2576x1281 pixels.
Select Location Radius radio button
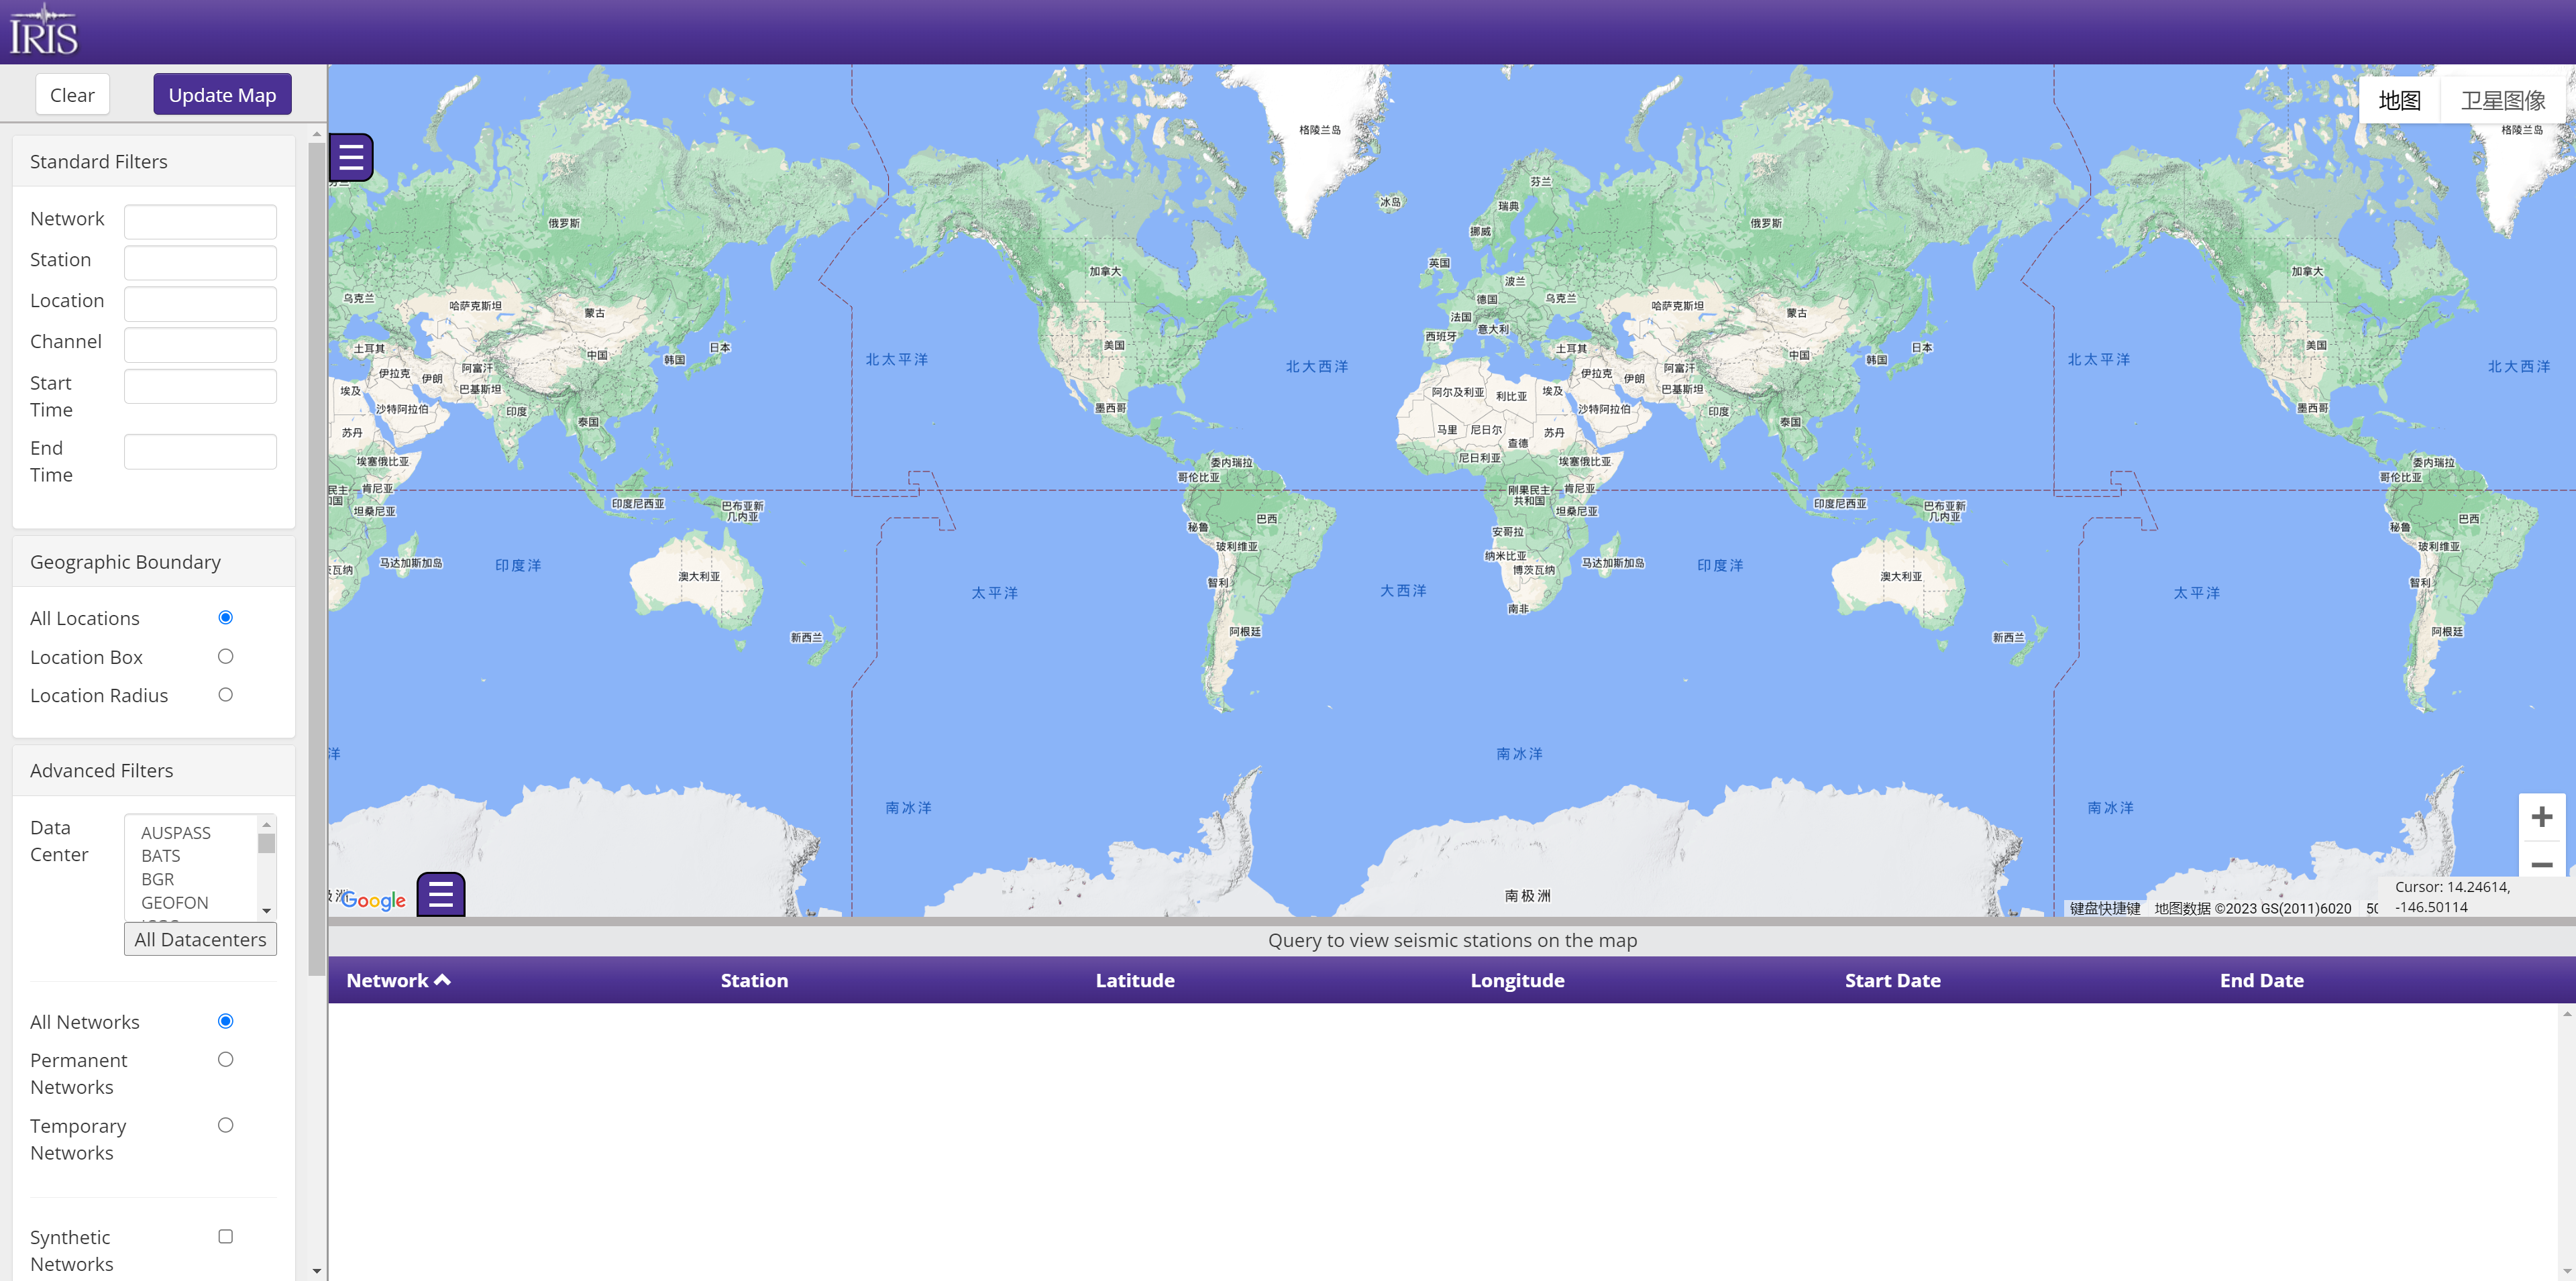[226, 695]
